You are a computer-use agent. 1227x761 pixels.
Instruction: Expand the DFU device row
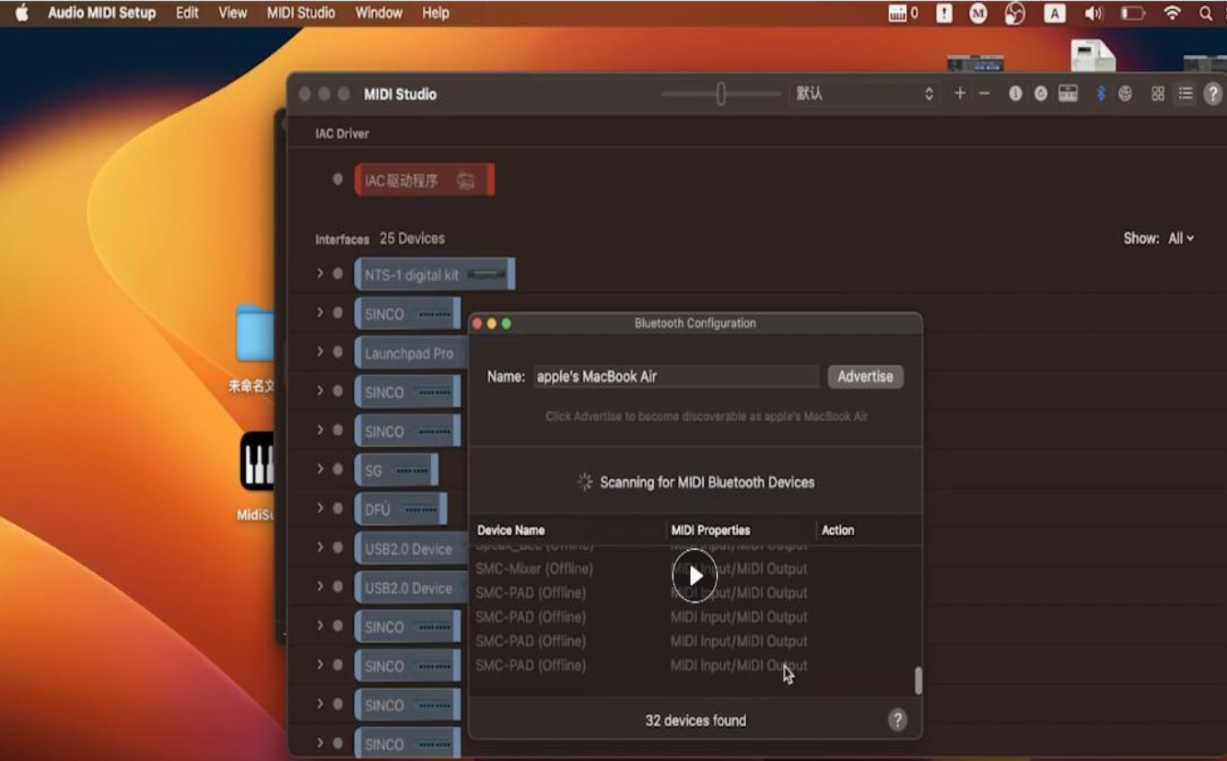[x=320, y=509]
